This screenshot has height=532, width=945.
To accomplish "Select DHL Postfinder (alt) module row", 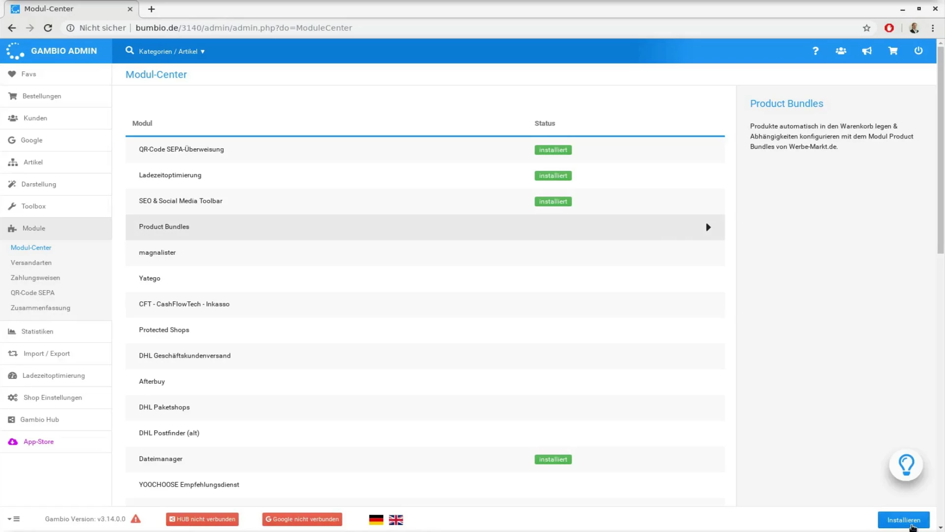I will [x=425, y=433].
